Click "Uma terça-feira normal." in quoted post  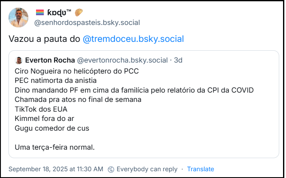tap(54, 147)
